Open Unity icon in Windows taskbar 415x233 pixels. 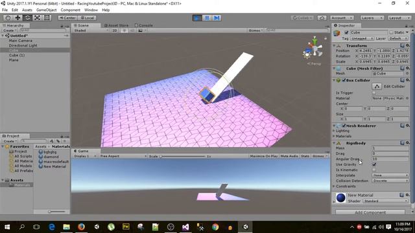(x=246, y=227)
